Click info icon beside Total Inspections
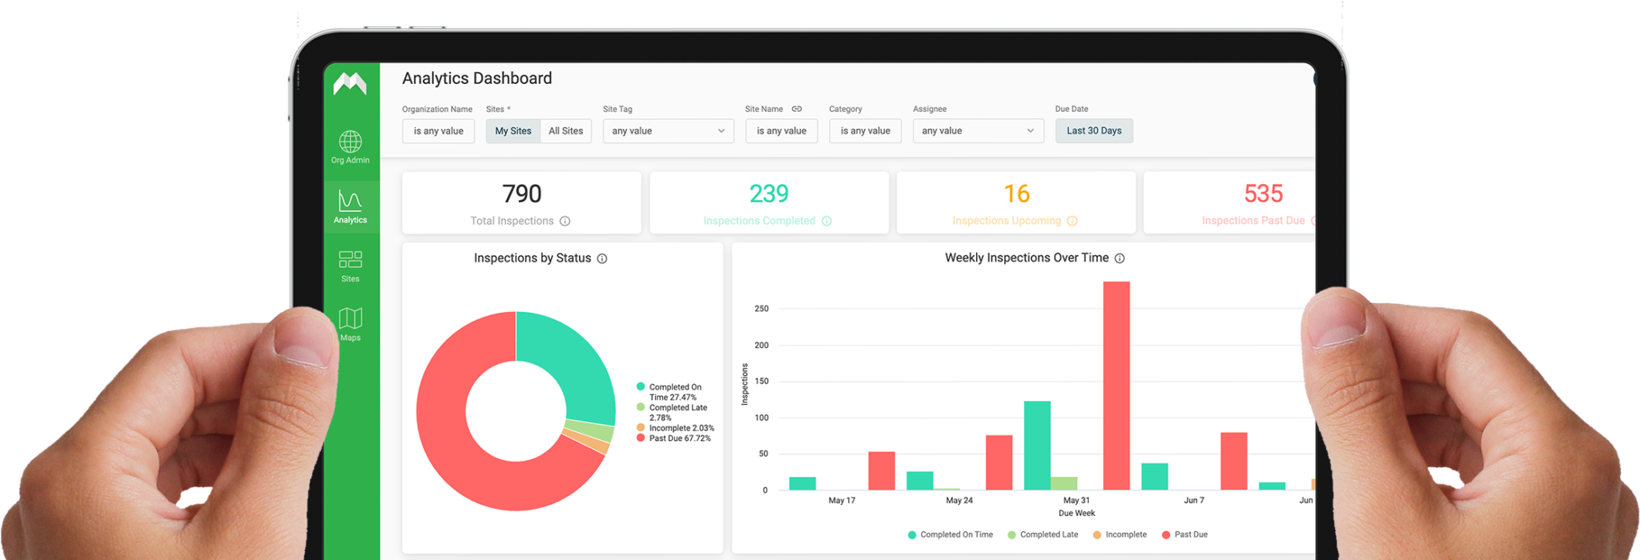1640x560 pixels. (565, 221)
